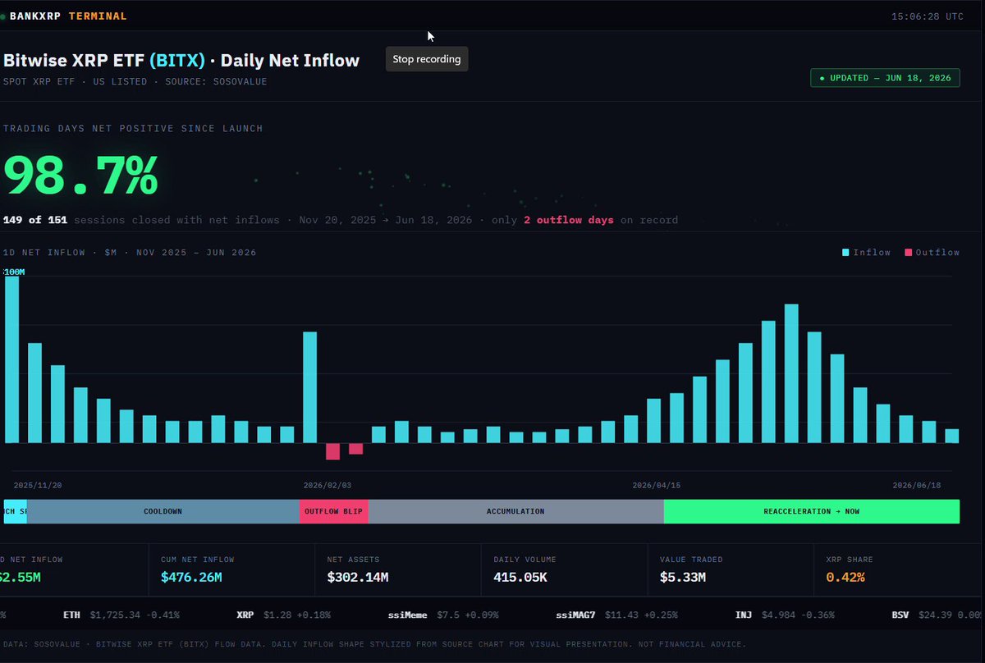Click the '149 of 151' sessions text

click(x=35, y=220)
